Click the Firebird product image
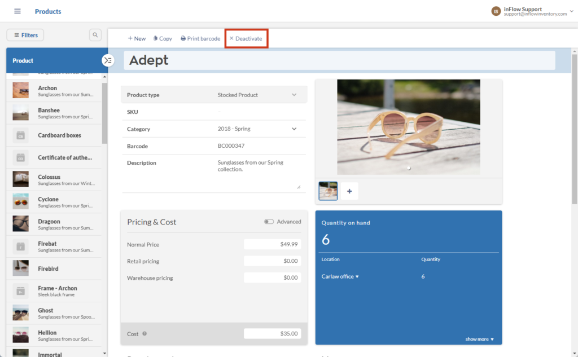Image resolution: width=578 pixels, height=357 pixels. (21, 268)
